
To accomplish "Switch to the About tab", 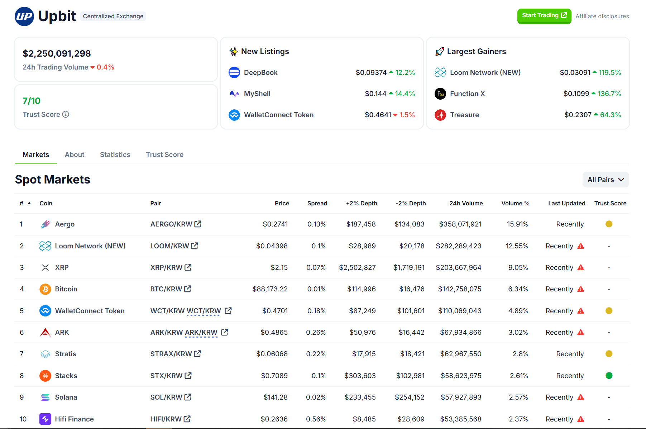I will point(75,154).
